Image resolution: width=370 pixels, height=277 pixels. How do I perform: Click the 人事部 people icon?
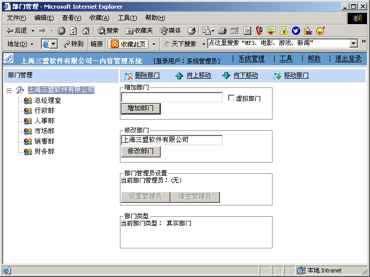(x=28, y=121)
